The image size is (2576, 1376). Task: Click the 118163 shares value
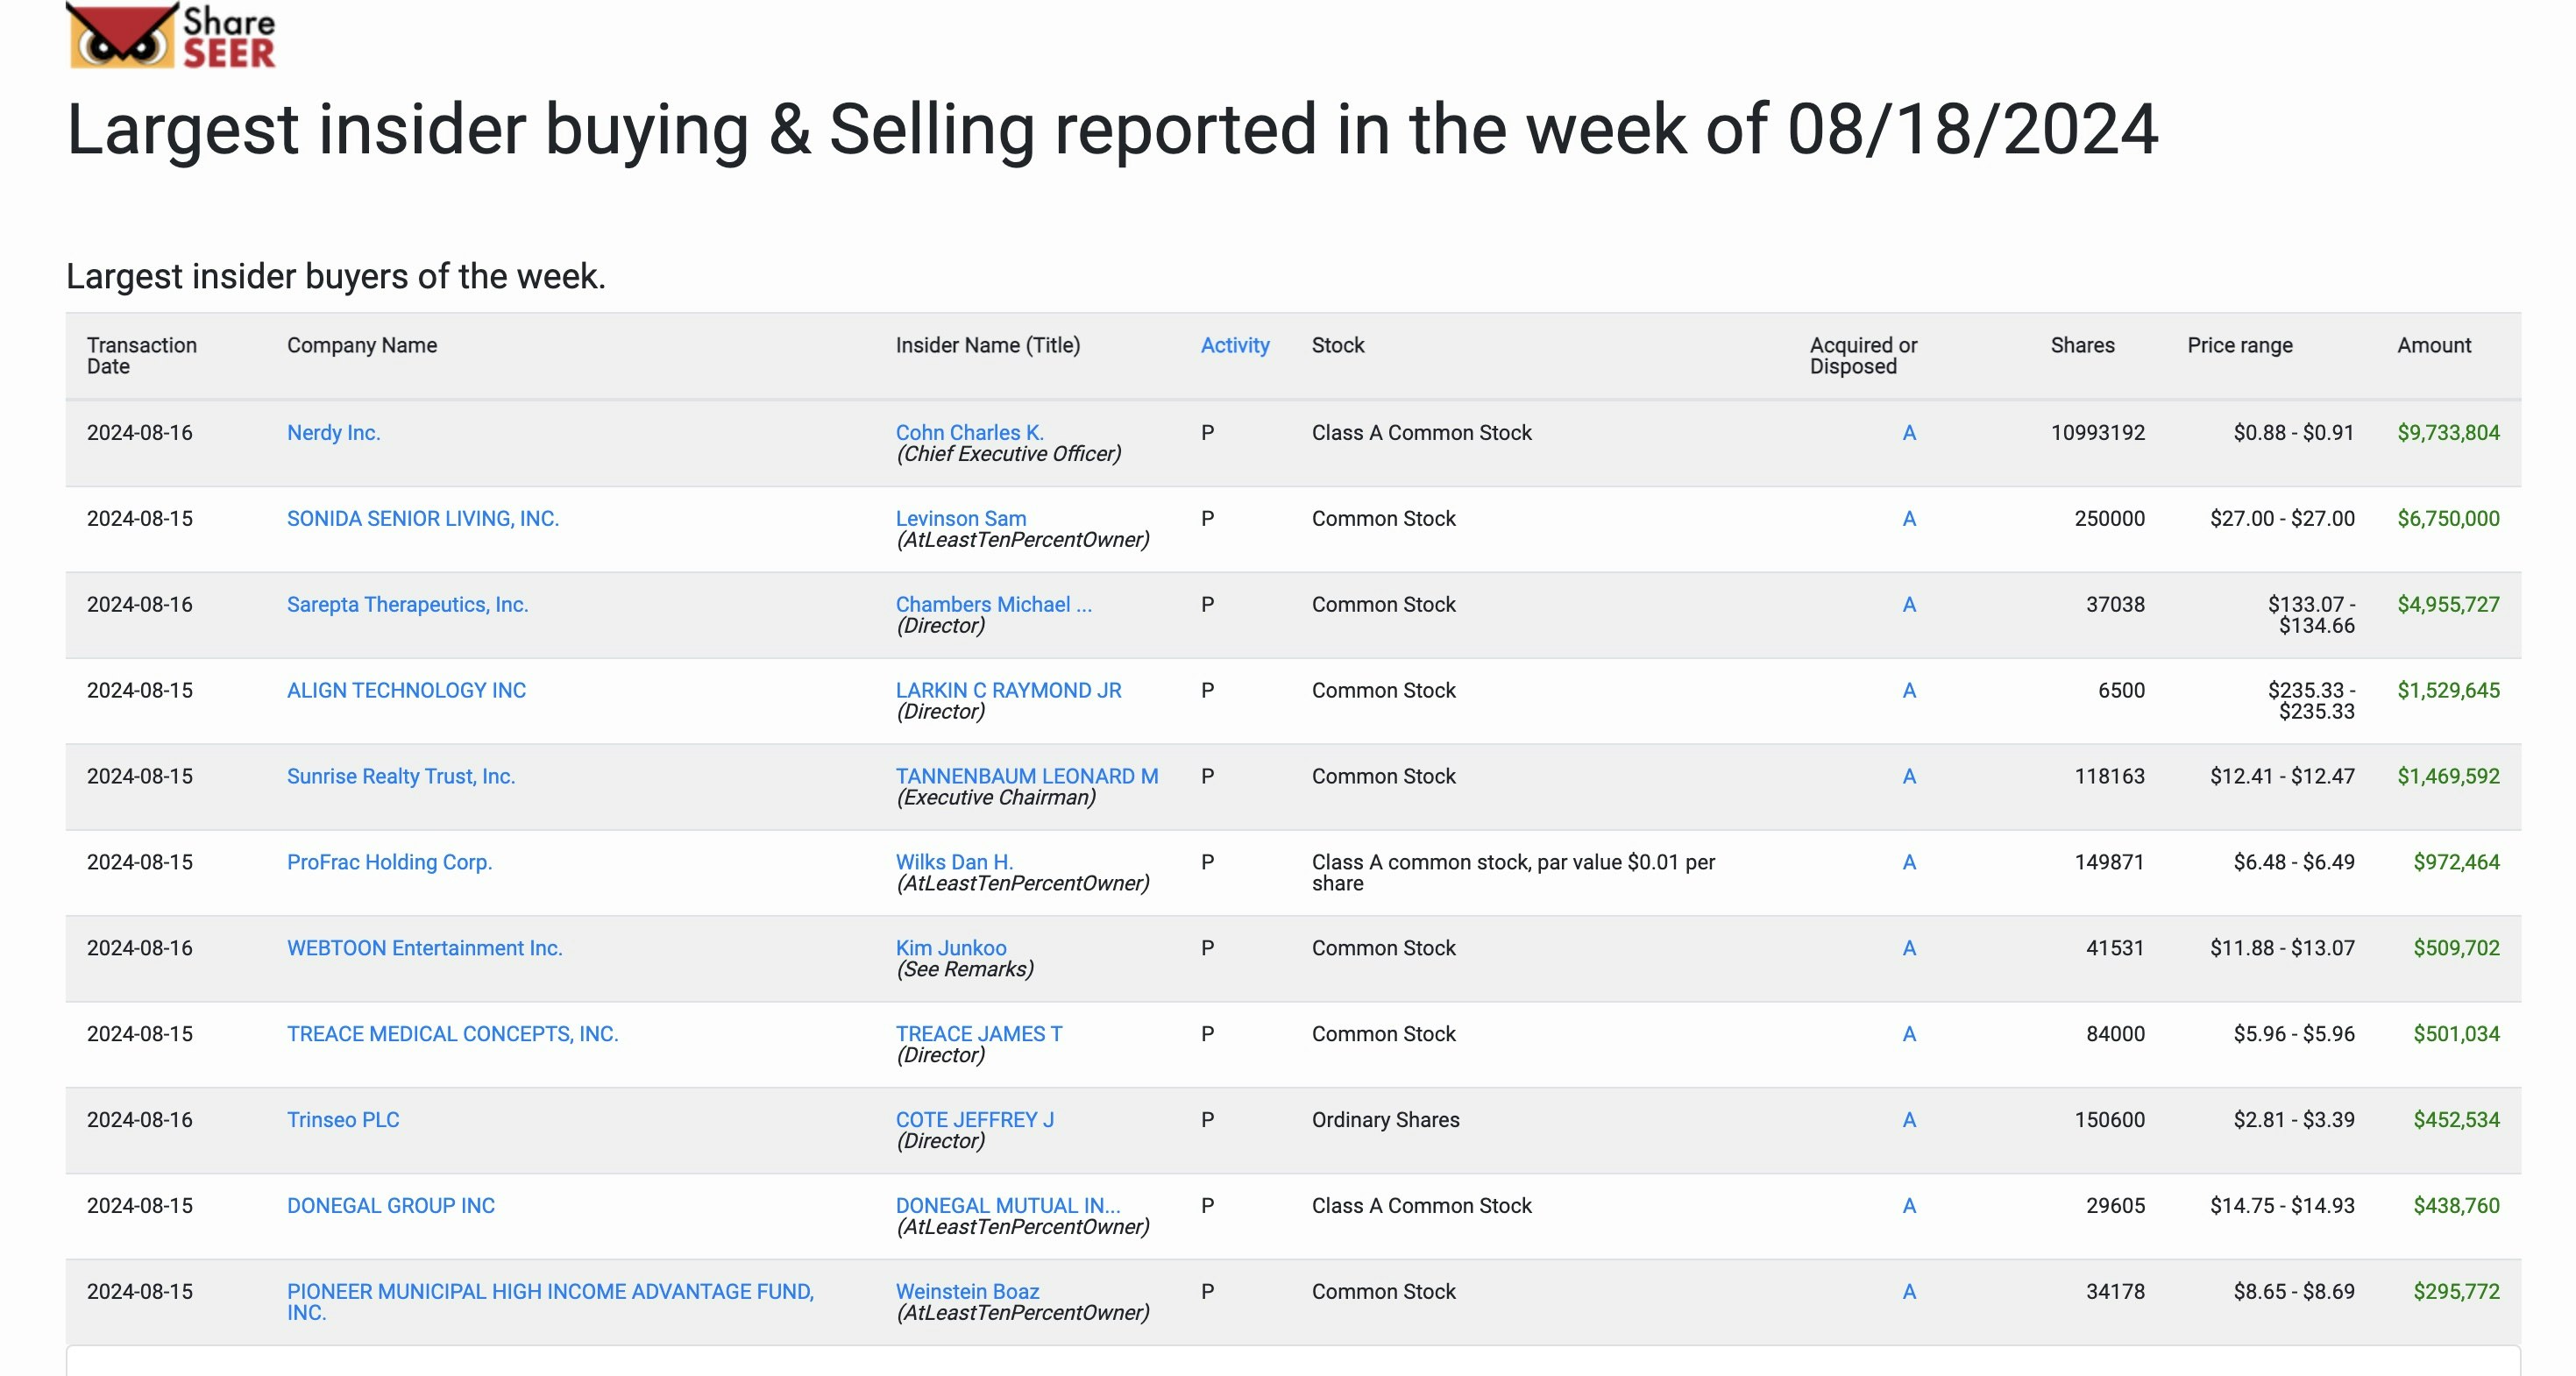point(2109,776)
